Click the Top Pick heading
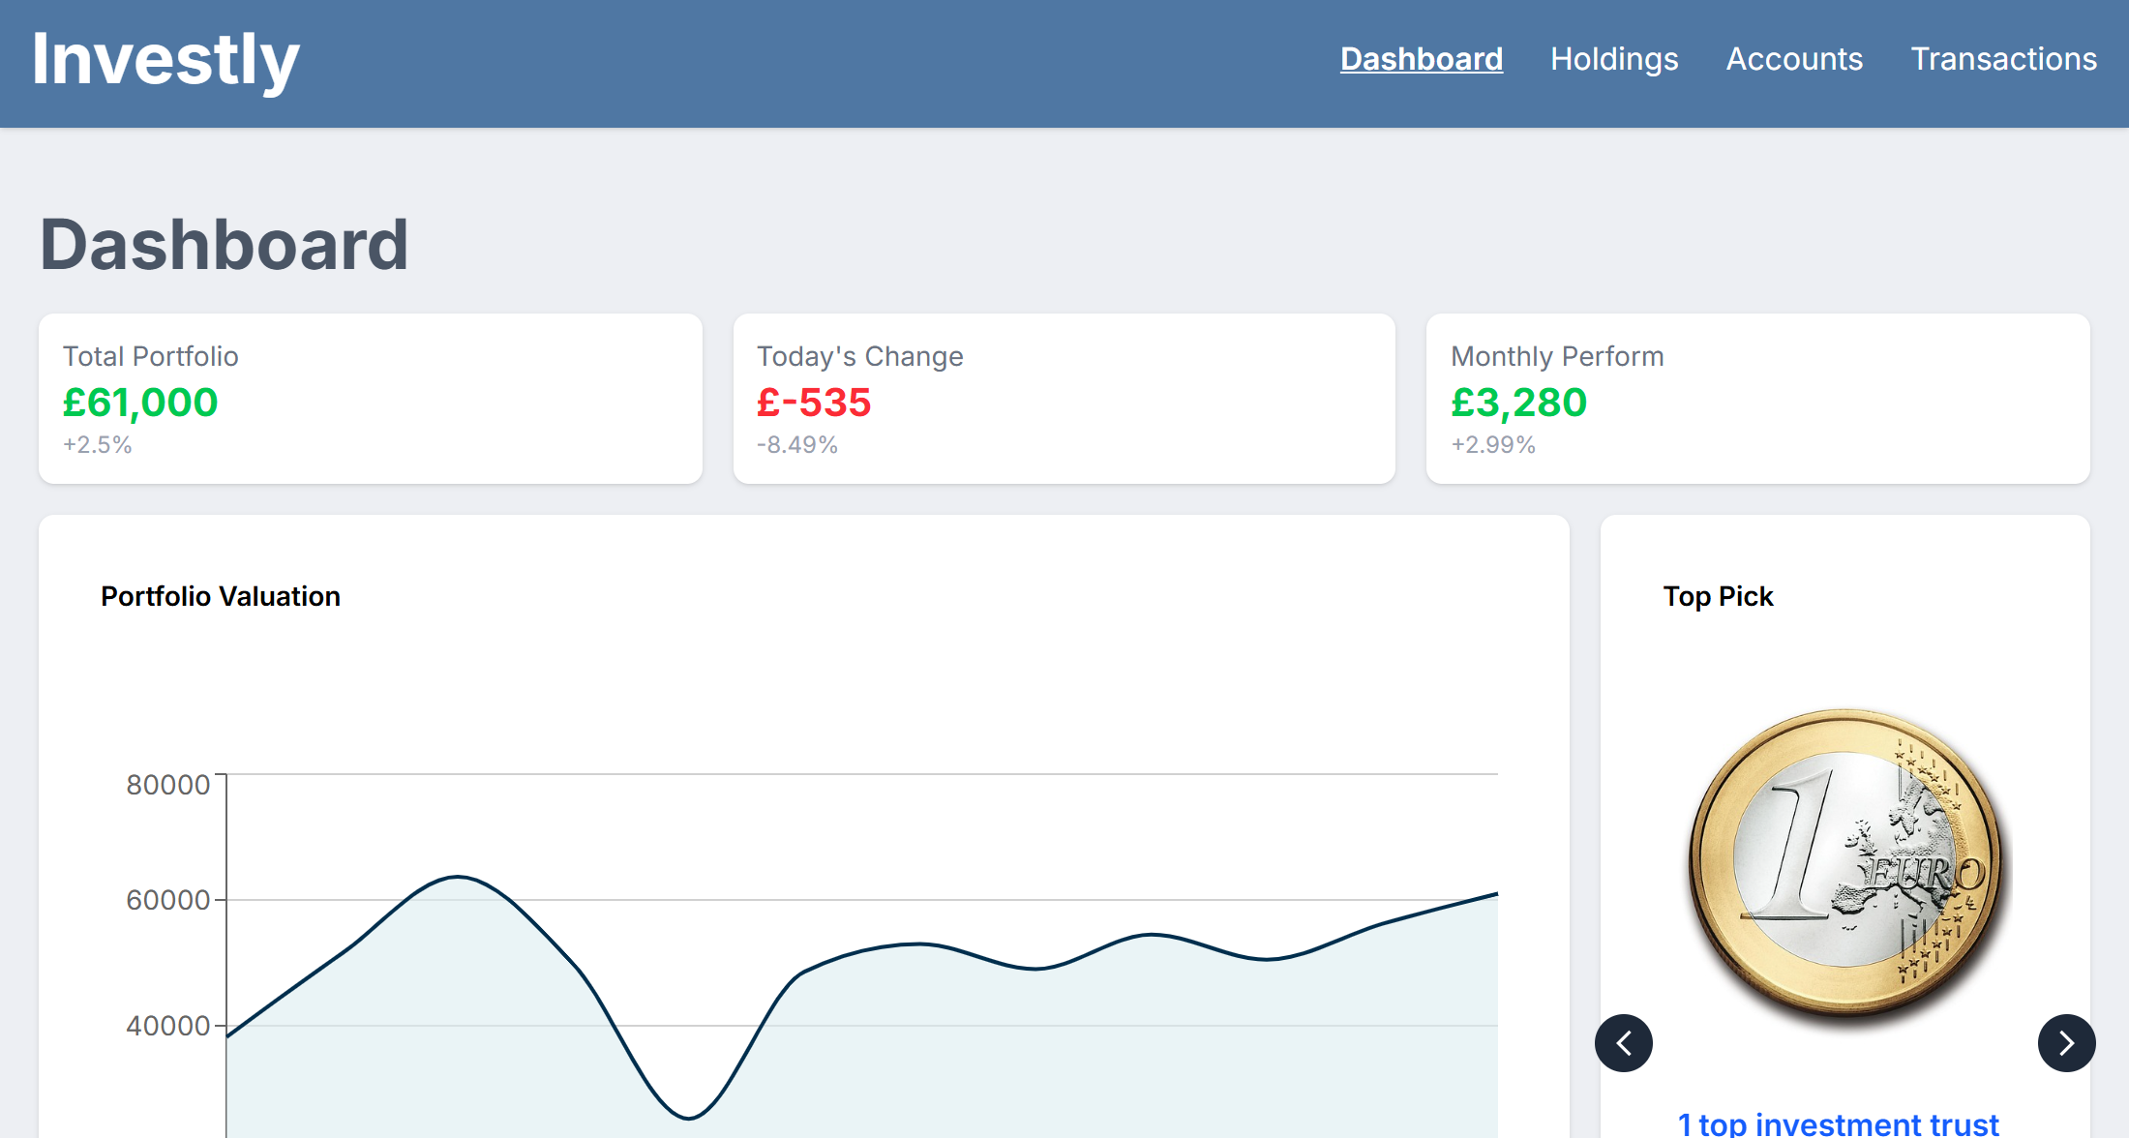Screen dimensions: 2129x1138 [1718, 596]
